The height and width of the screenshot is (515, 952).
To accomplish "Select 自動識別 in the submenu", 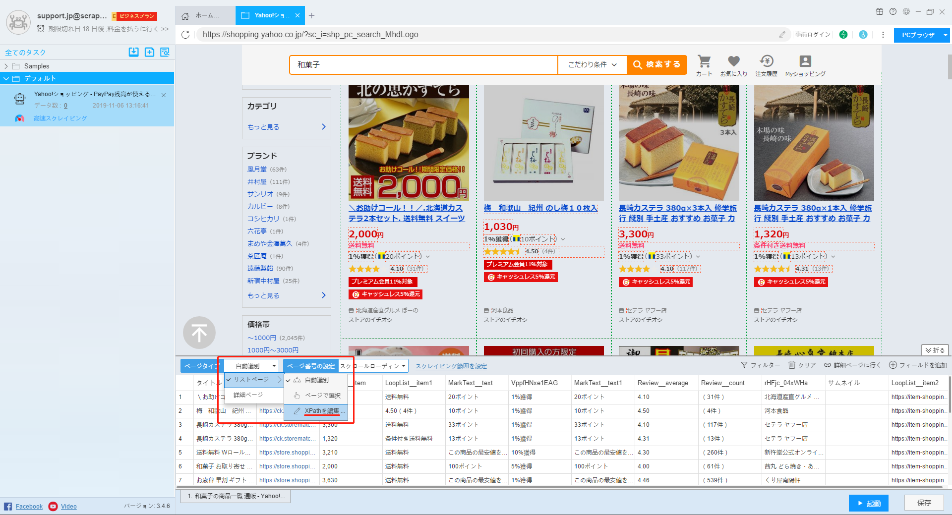I will click(x=316, y=380).
